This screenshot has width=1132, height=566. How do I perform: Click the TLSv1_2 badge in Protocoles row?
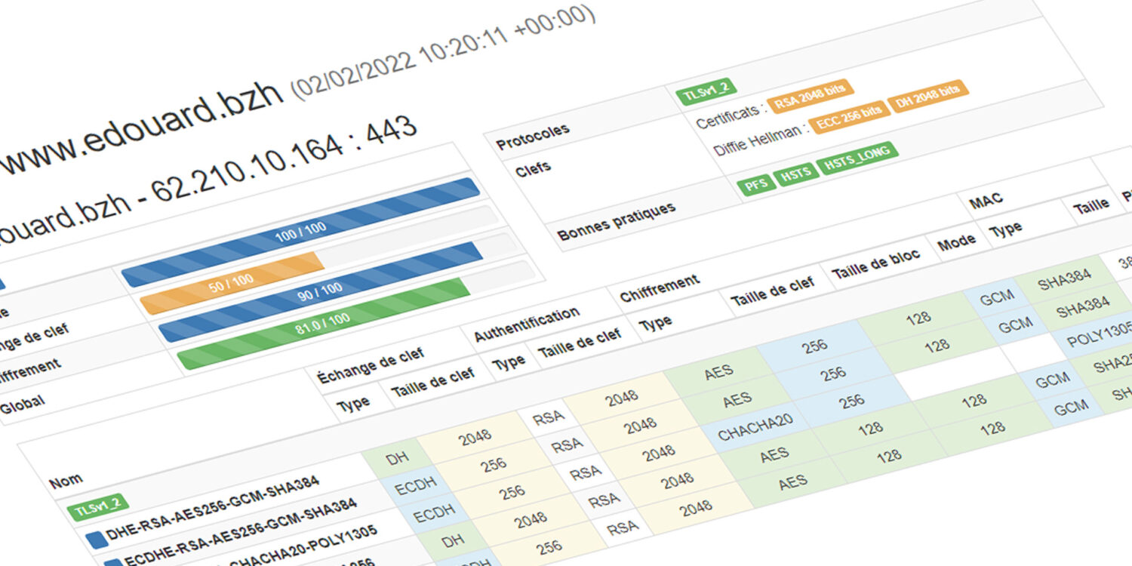point(706,91)
